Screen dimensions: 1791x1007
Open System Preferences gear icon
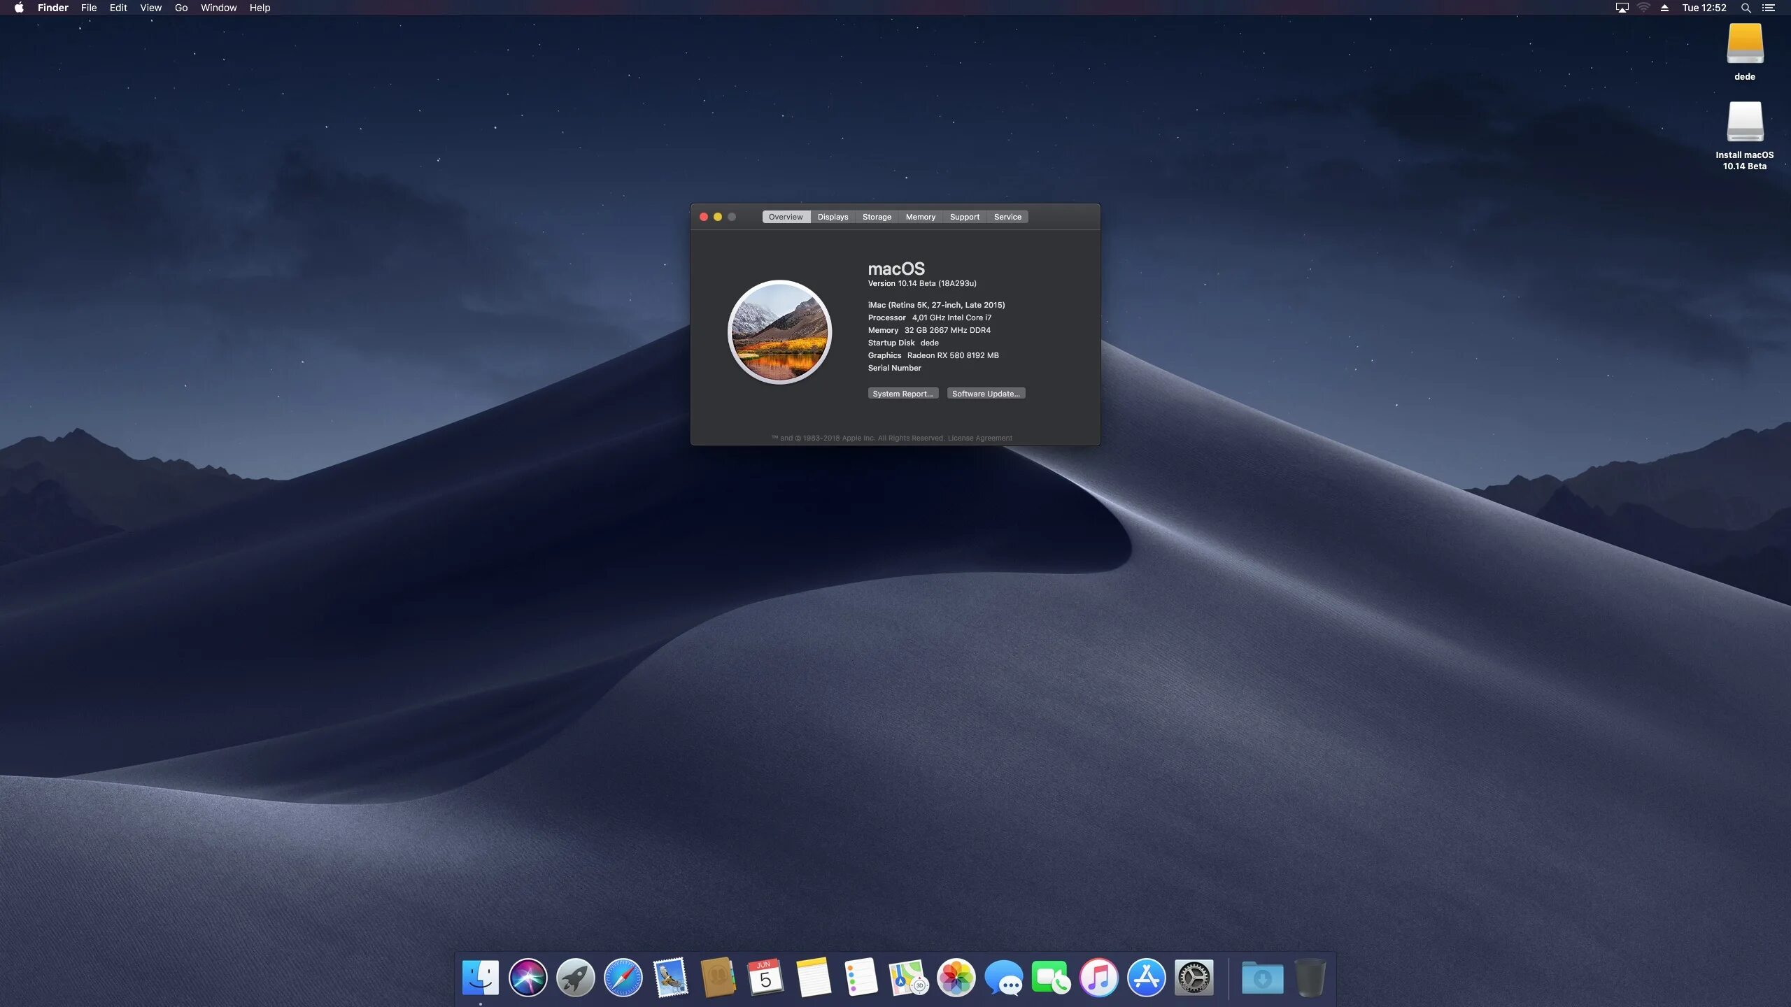1194,977
